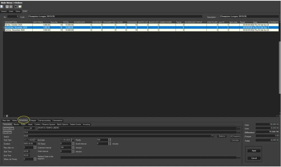The image size is (281, 167).
Task: Open the Batch Options sub-tab
Action: tap(62, 124)
